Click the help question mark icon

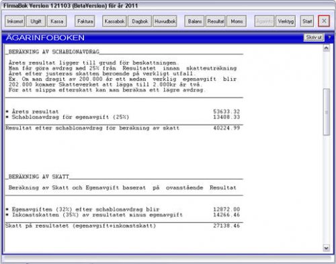[x=329, y=38]
